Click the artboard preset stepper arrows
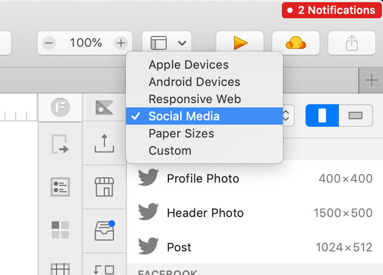The width and height of the screenshot is (383, 275). pos(287,116)
